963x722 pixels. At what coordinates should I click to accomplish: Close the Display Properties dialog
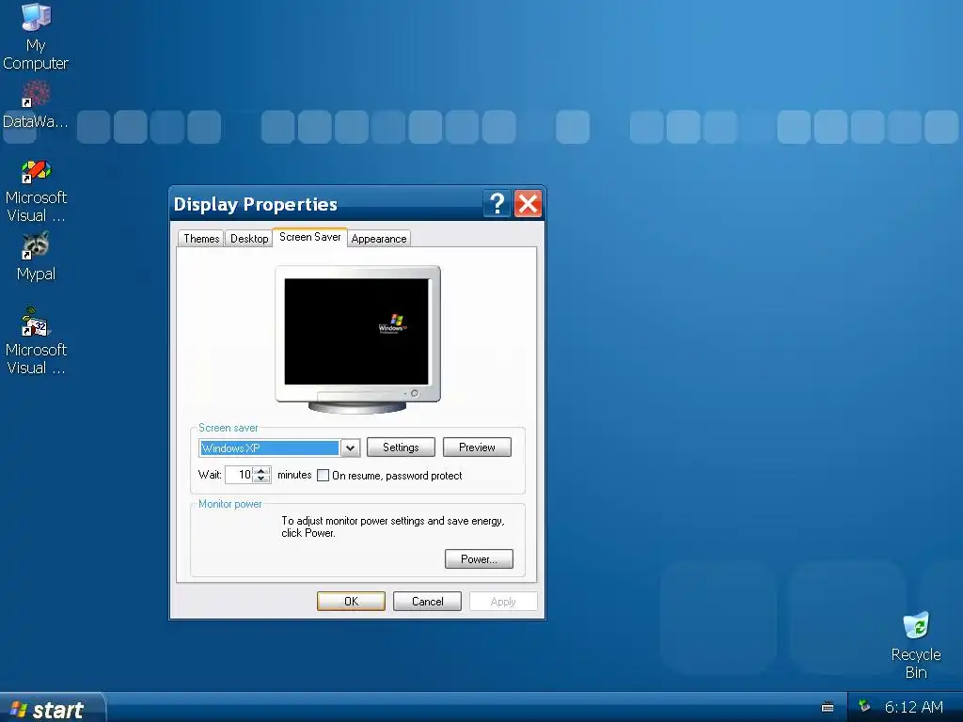pos(528,204)
